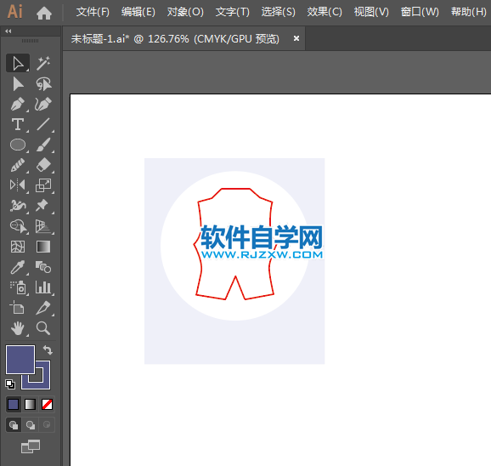
Task: Select the Perspective Grid tool
Action: point(43,226)
